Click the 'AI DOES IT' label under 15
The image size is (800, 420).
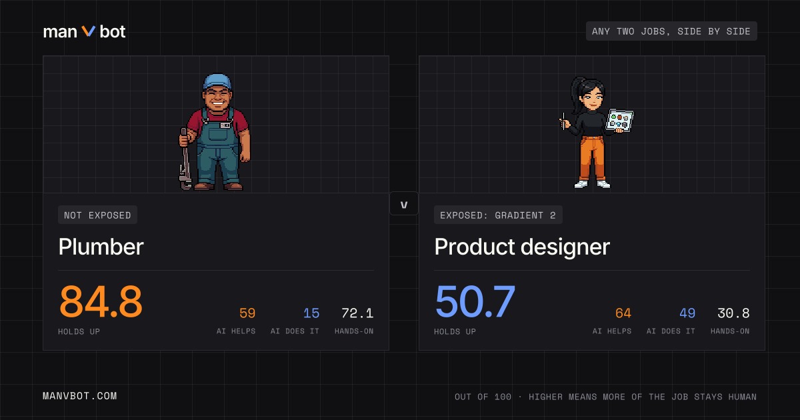[295, 331]
